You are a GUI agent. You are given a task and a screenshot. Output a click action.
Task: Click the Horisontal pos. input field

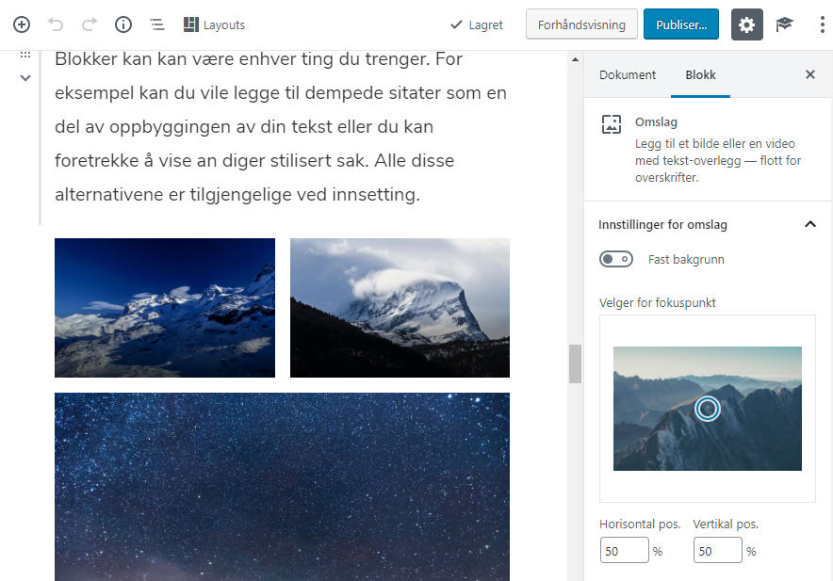[x=624, y=551]
